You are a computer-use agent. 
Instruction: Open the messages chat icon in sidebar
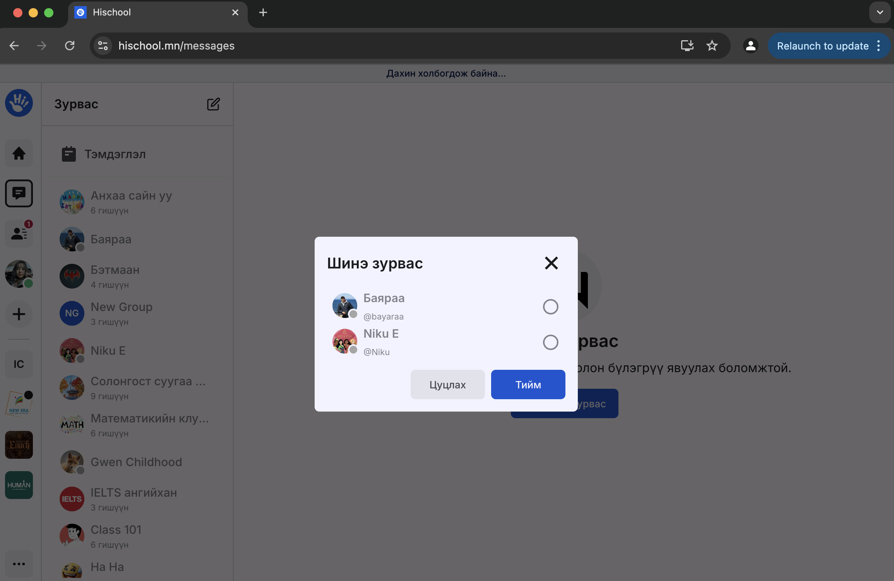point(19,193)
